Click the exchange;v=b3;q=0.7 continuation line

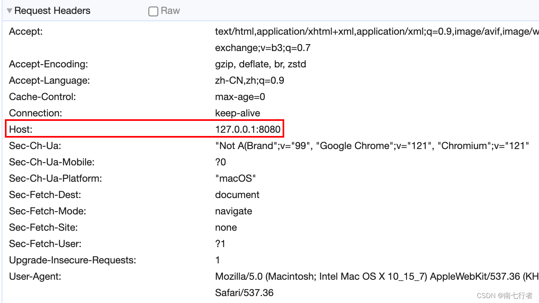pyautogui.click(x=263, y=48)
